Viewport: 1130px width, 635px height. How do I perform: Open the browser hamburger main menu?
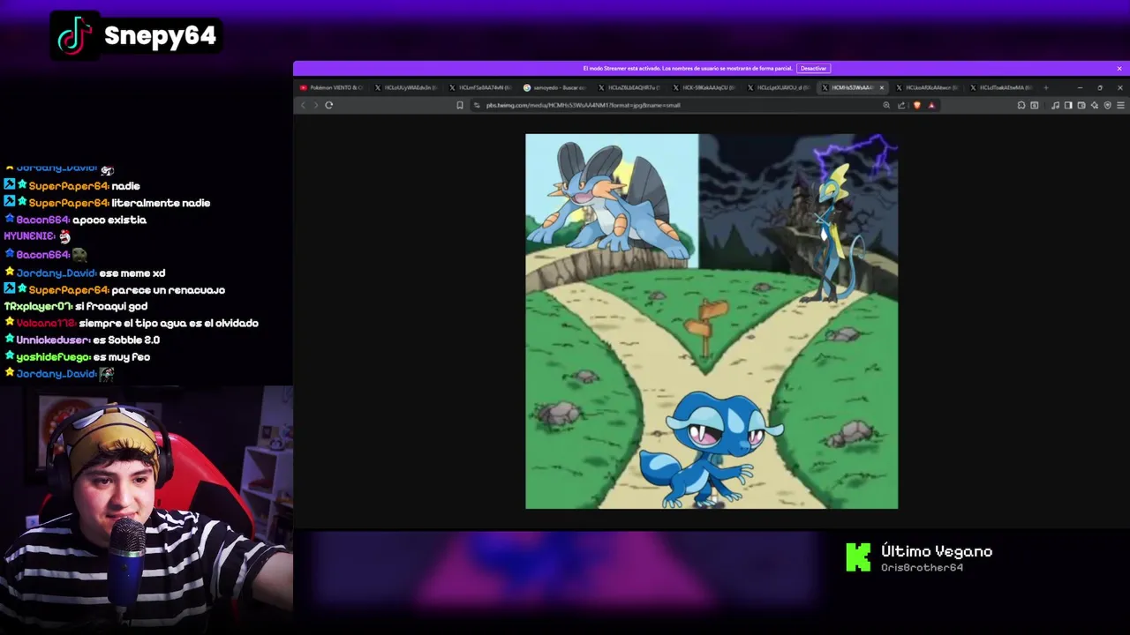pos(1120,105)
